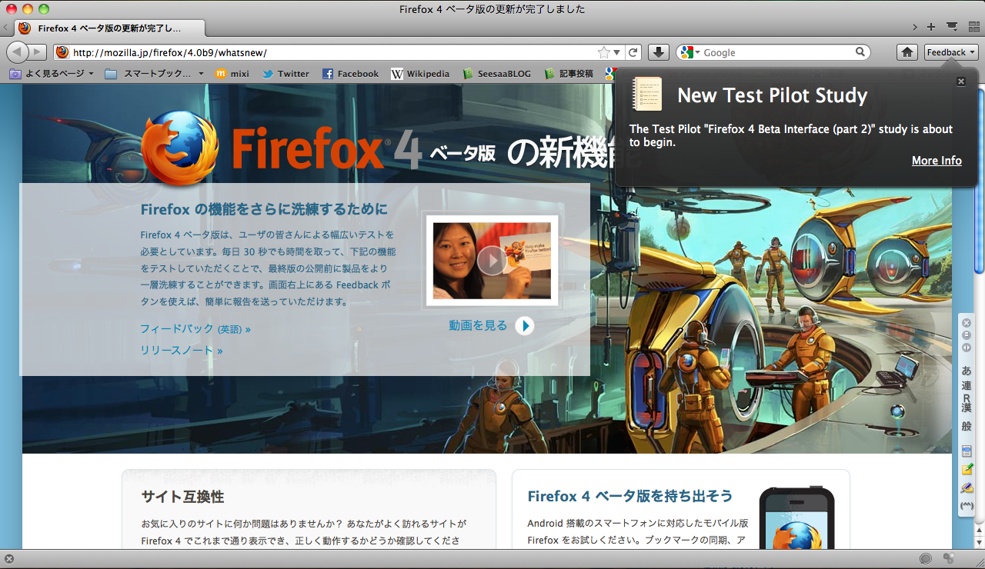Open the IME word registration note icon
Viewport: 985px width, 569px height.
click(967, 469)
